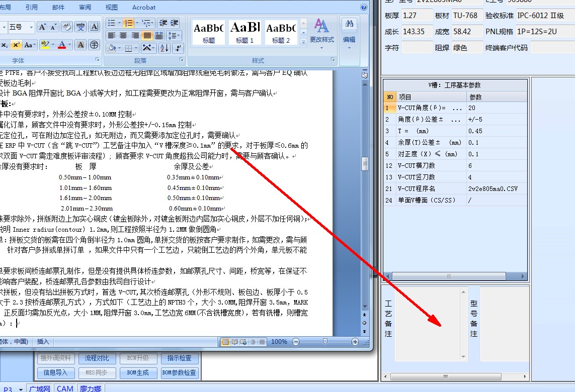Open the 引用 ribbon tab
Screen dimensions: 575x392
coord(32,8)
